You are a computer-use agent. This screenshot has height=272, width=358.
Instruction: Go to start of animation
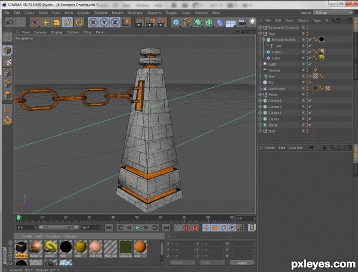[109, 227]
